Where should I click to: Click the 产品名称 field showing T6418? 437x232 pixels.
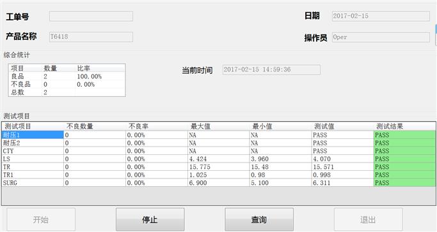coord(91,36)
